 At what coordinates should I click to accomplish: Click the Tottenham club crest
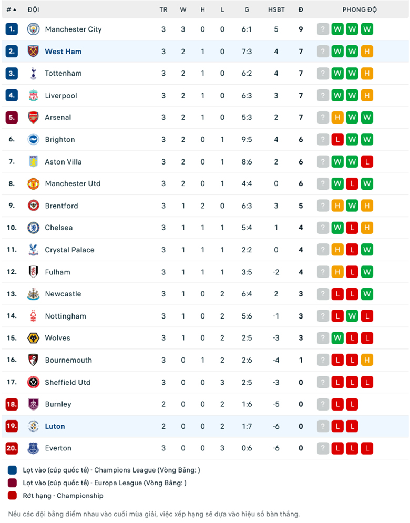coord(33,74)
